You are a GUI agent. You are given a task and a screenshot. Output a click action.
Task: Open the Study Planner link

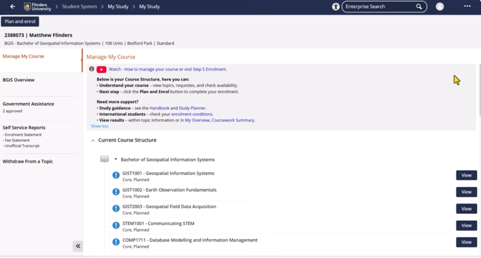coord(192,108)
